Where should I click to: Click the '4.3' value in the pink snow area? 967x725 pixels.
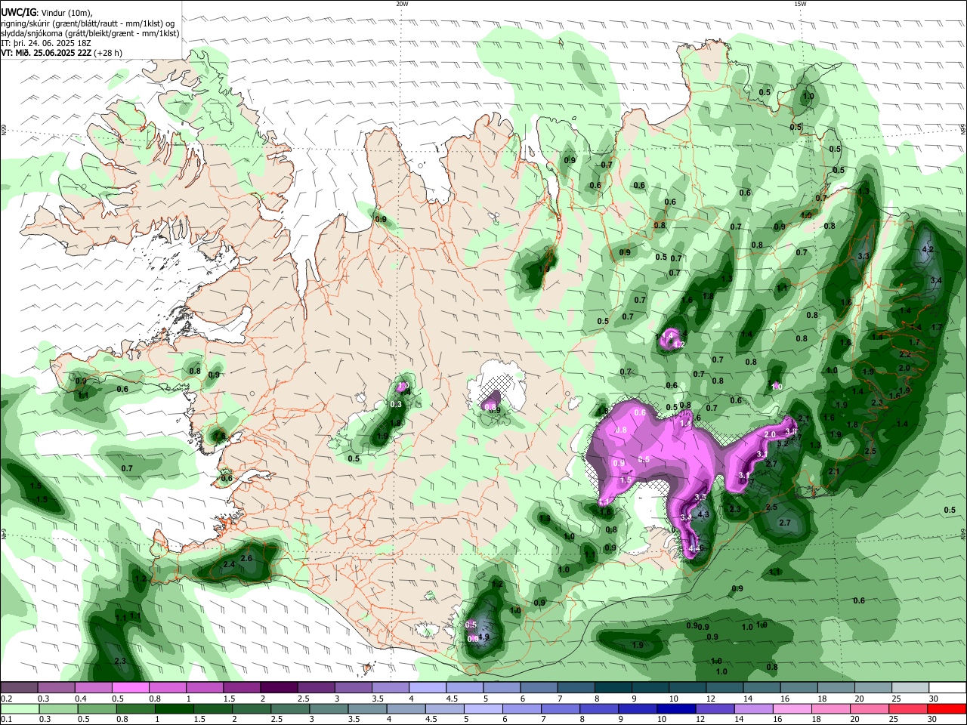point(703,514)
